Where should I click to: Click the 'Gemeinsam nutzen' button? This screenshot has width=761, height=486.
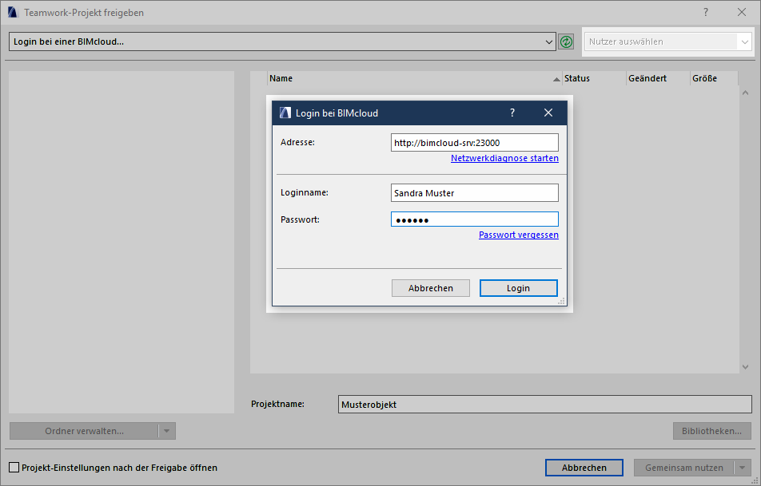click(x=683, y=468)
